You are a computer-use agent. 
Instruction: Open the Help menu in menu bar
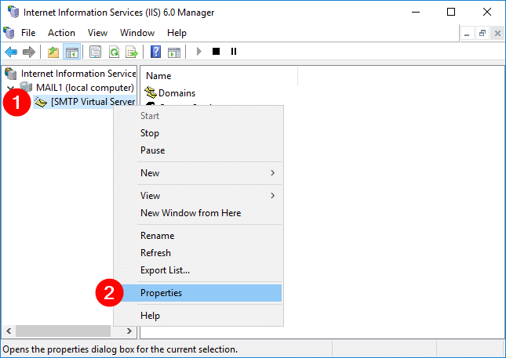177,33
